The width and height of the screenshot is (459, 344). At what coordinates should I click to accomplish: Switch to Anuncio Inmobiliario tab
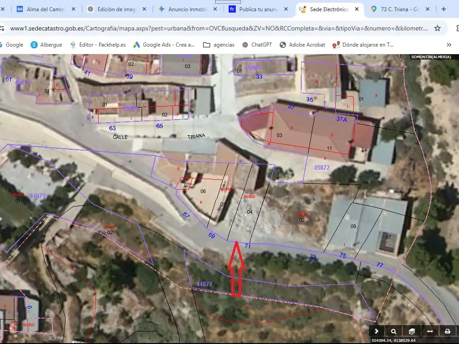[188, 9]
